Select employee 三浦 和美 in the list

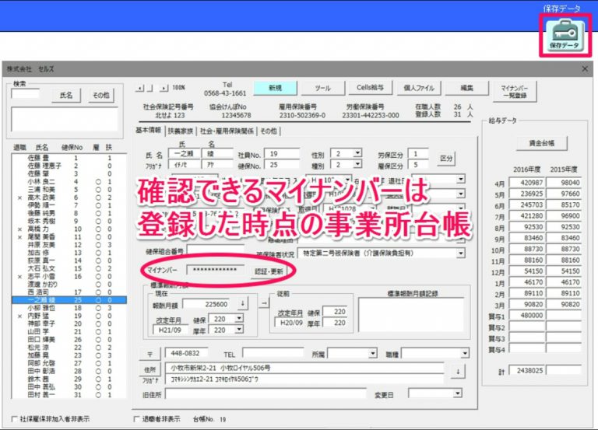tap(69, 189)
